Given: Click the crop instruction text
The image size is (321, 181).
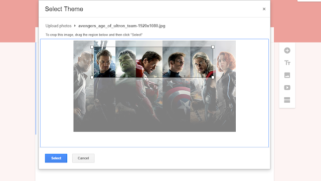Looking at the screenshot, I should pyautogui.click(x=94, y=35).
